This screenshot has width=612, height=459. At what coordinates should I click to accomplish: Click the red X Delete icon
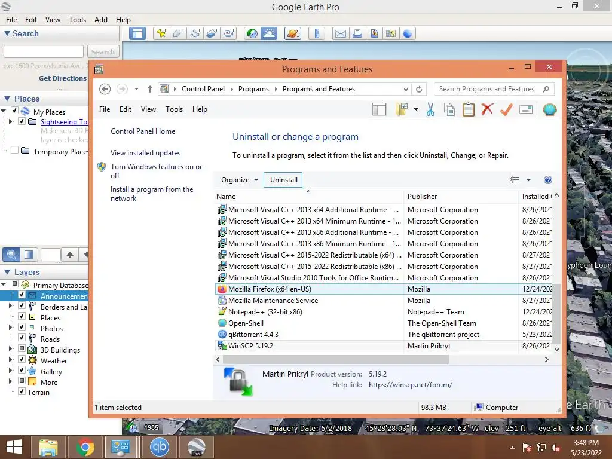tap(487, 110)
